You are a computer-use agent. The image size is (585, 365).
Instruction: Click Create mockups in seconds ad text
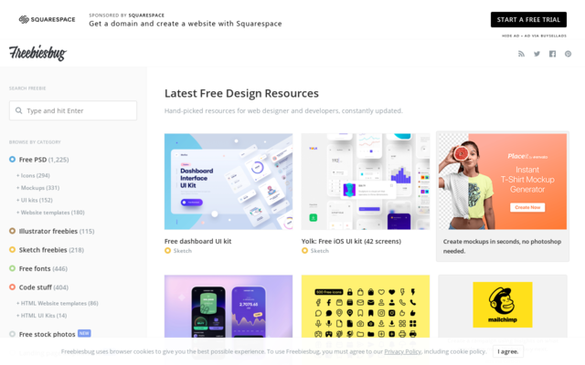[502, 246]
